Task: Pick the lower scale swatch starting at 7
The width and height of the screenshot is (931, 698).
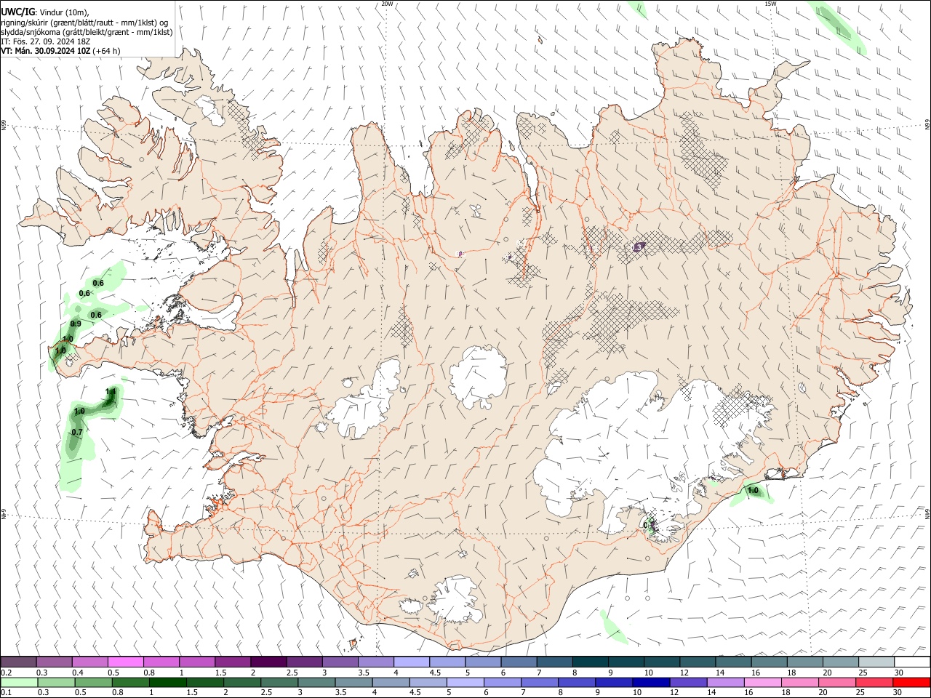Action: coord(539,682)
